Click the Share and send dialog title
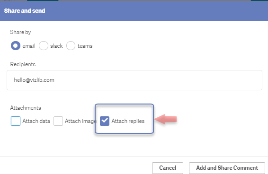 click(x=25, y=11)
